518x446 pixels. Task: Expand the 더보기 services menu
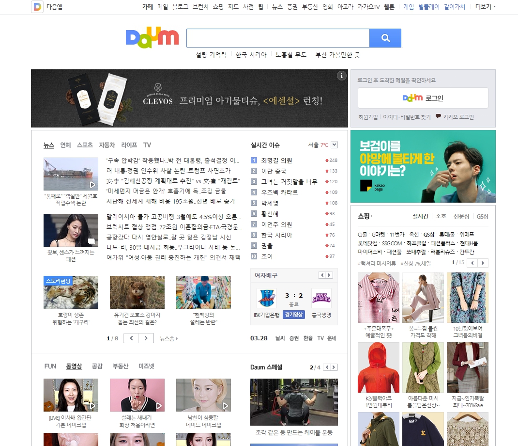tap(485, 7)
